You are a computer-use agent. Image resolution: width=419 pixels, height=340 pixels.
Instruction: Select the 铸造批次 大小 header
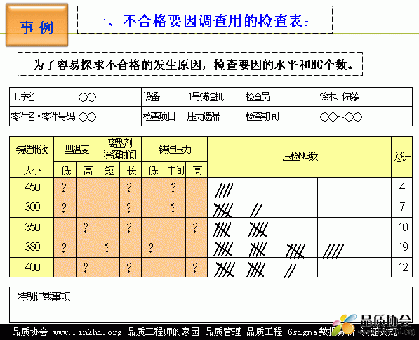(x=32, y=157)
